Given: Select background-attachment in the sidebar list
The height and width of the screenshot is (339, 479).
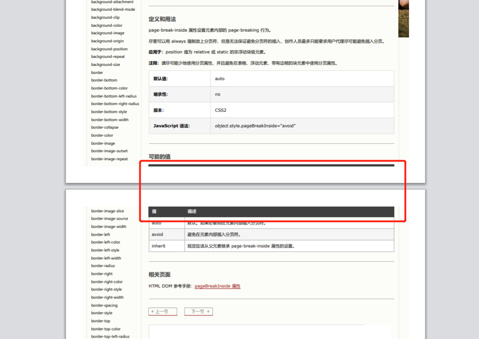Looking at the screenshot, I should click(112, 2).
